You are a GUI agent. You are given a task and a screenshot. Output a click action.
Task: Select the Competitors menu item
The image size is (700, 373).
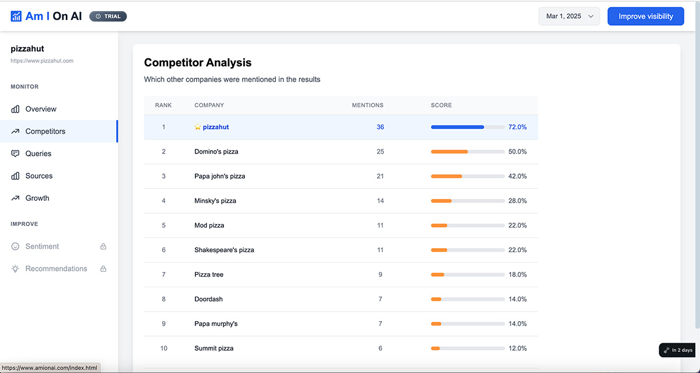58,131
